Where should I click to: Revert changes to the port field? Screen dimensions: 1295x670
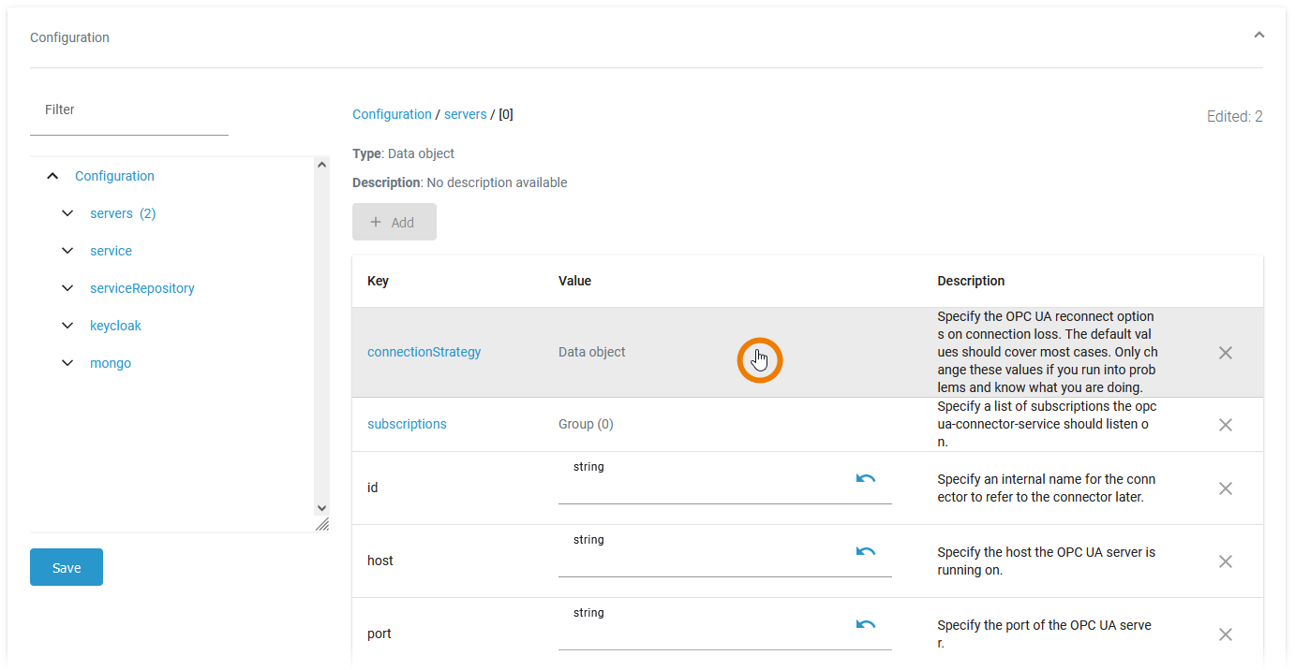[864, 624]
